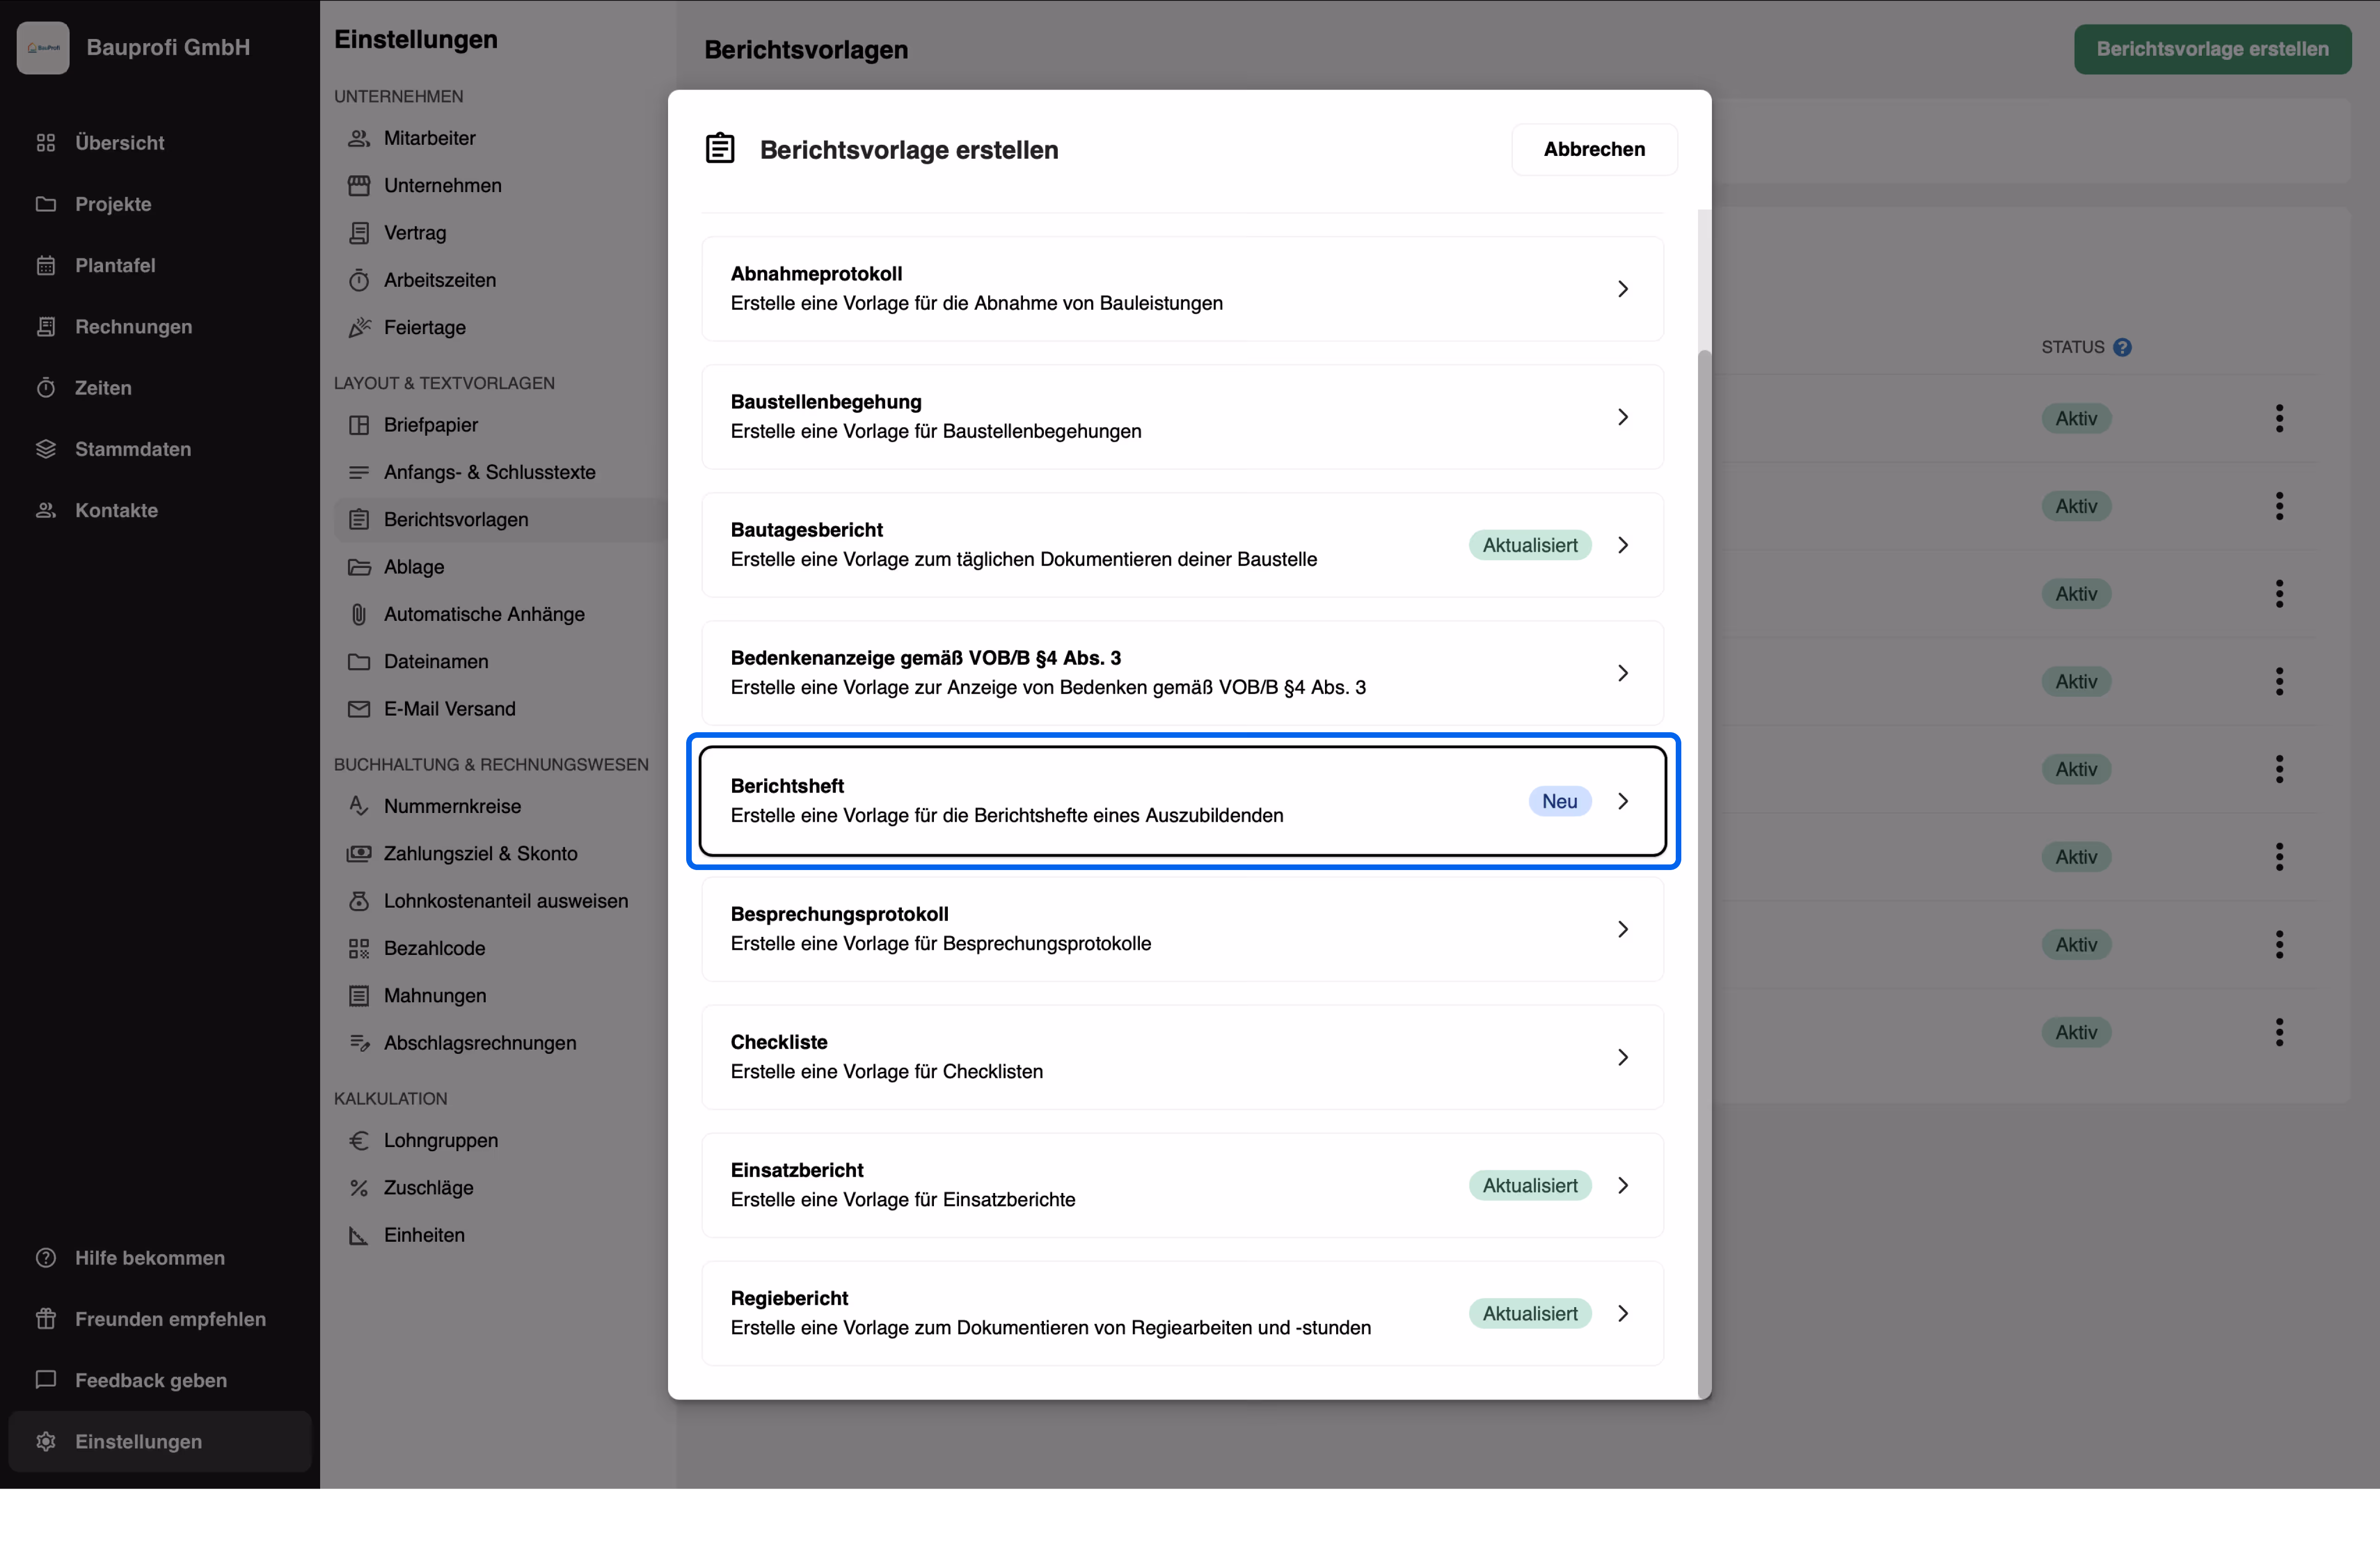
Task: Open the Regiebericht chevron arrow
Action: coord(1622,1313)
